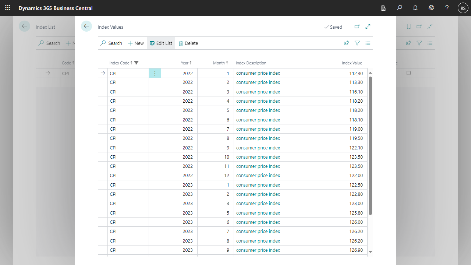Go back from Index Values page
Screen dimensions: 471x265
(86, 26)
